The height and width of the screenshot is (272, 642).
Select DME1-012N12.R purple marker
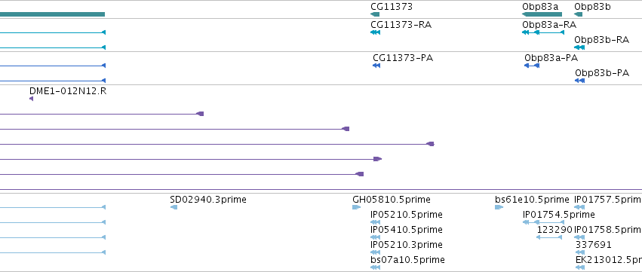click(31, 99)
